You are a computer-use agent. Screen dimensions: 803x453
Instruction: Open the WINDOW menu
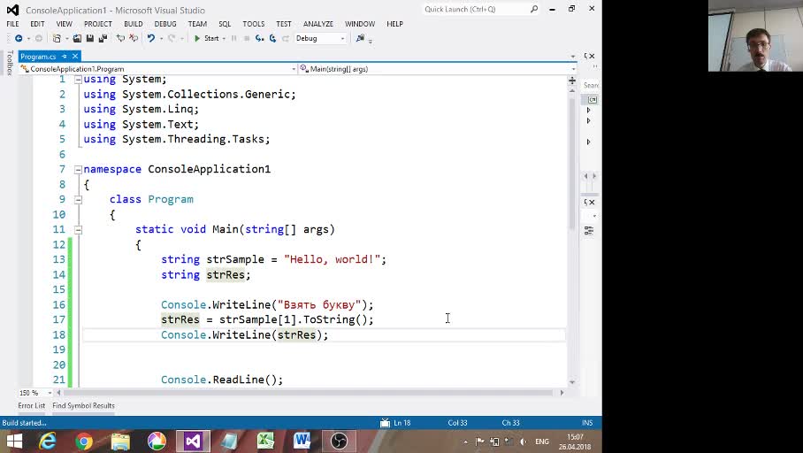360,24
